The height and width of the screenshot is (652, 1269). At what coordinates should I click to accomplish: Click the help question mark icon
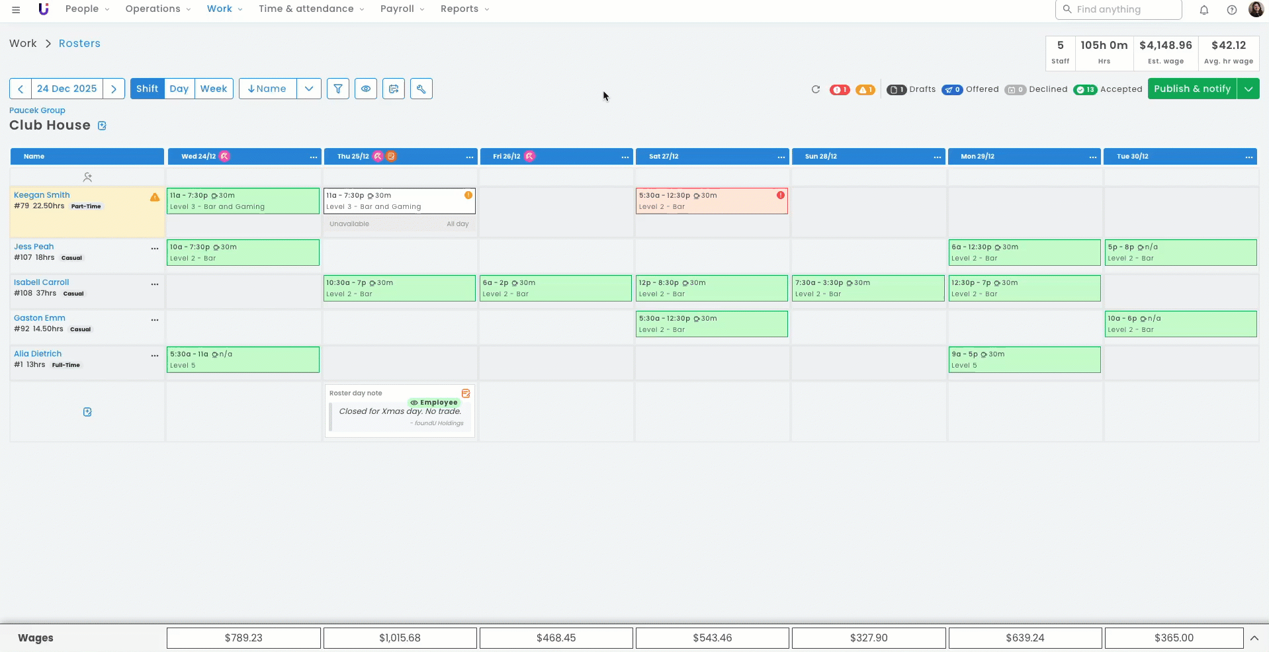coord(1231,10)
